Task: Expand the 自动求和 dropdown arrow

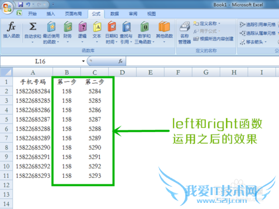Action: coord(32,42)
